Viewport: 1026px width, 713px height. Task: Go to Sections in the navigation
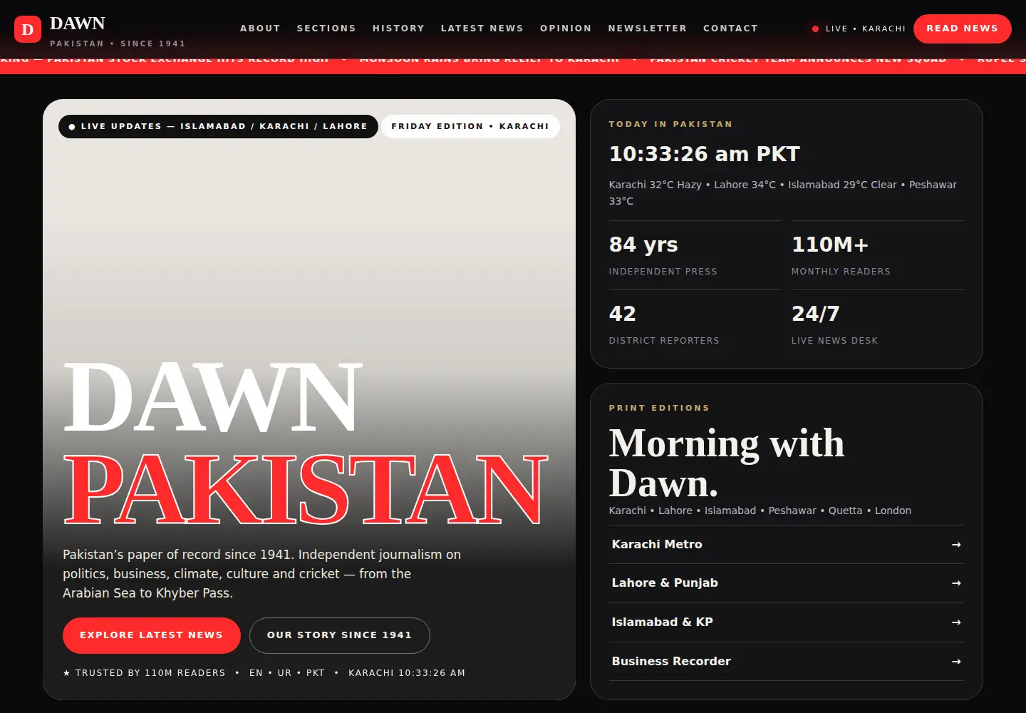click(326, 29)
